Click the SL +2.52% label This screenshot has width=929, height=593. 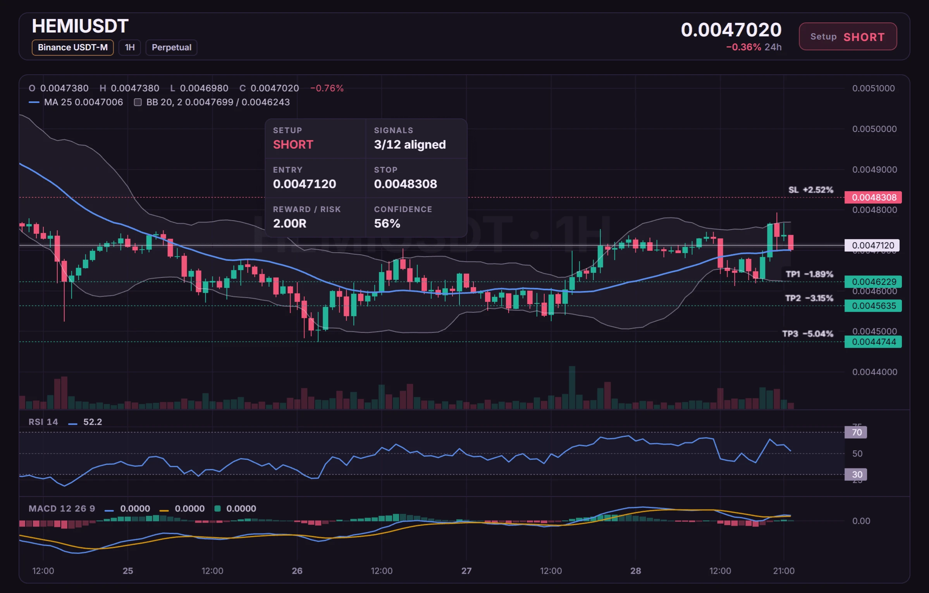(811, 190)
